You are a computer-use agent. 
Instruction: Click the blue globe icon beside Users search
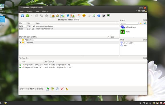click(145, 23)
